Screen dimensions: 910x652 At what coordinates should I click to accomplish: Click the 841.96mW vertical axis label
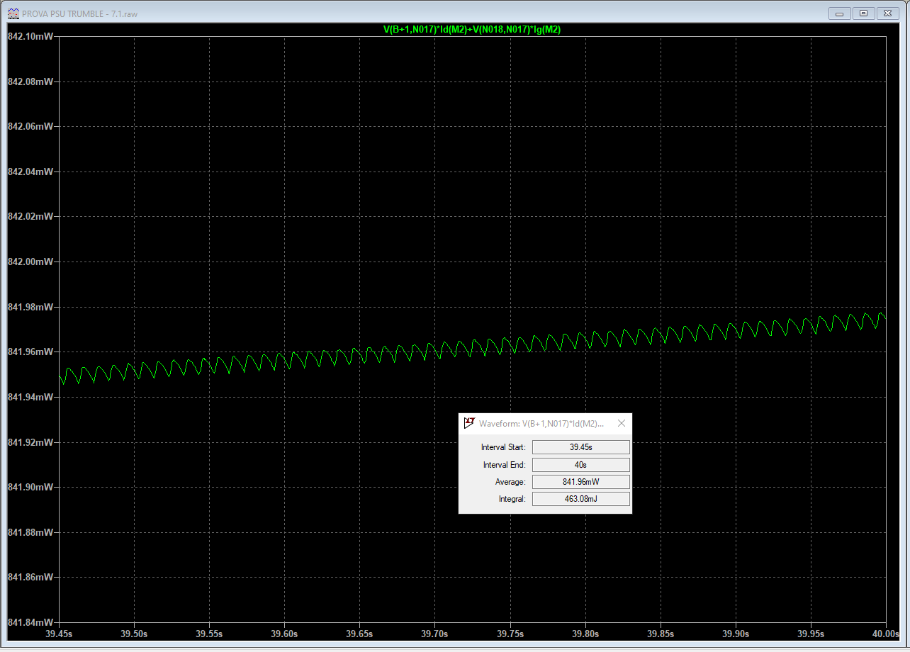tap(30, 352)
